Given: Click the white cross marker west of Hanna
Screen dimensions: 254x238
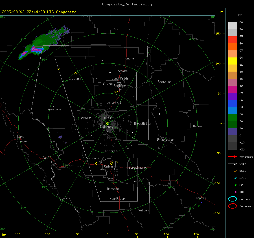Looking at the screenshot, I should 159,114.
